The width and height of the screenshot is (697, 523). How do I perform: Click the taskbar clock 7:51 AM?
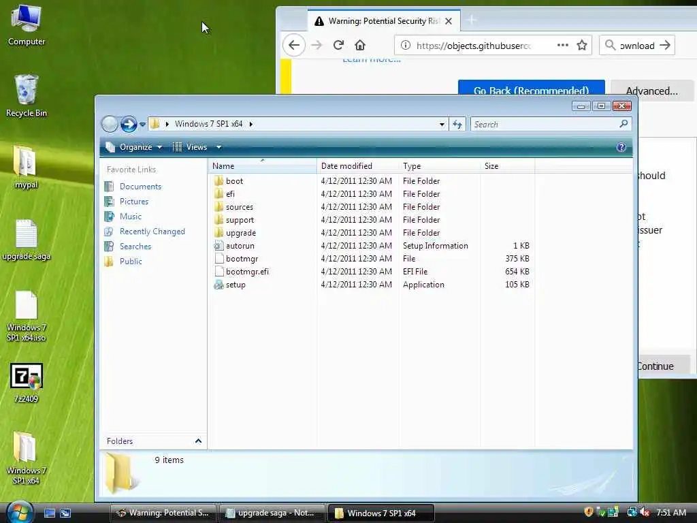coord(670,512)
